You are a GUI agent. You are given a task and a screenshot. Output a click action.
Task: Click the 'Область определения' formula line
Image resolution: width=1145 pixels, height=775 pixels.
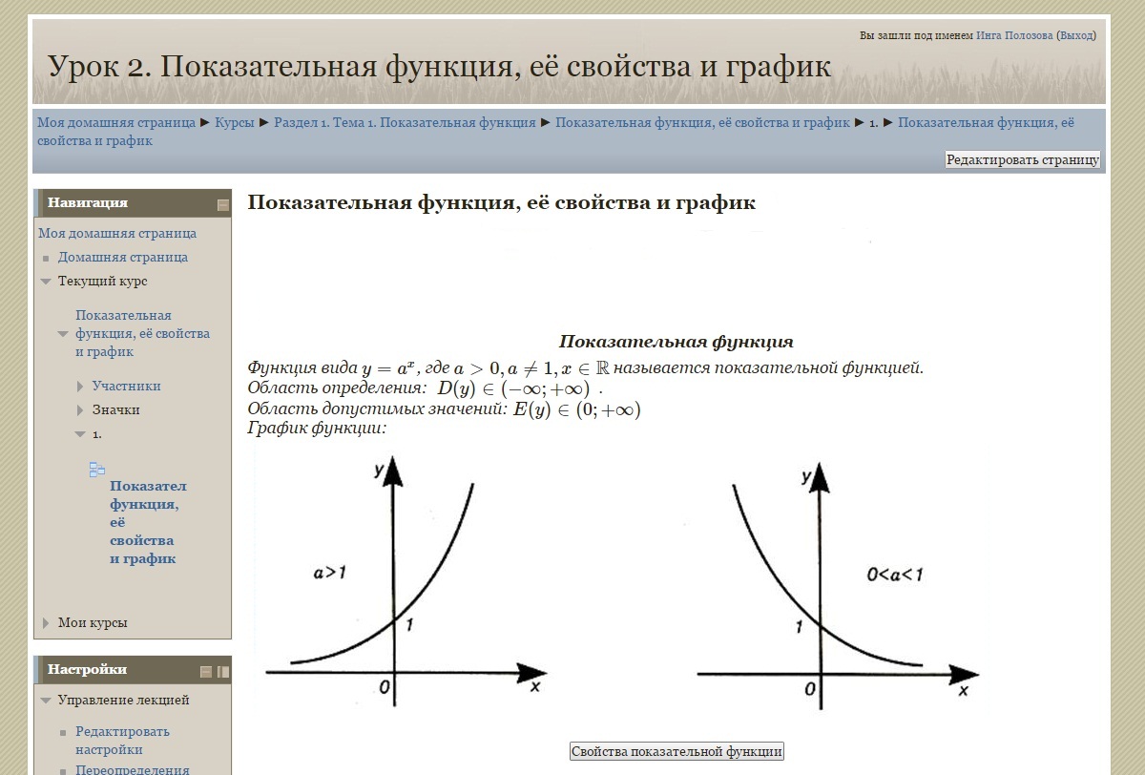[x=426, y=388]
